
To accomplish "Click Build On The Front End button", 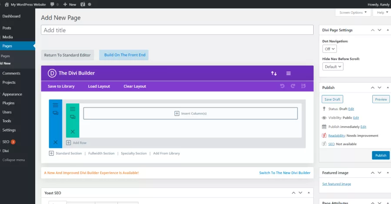I will point(124,55).
